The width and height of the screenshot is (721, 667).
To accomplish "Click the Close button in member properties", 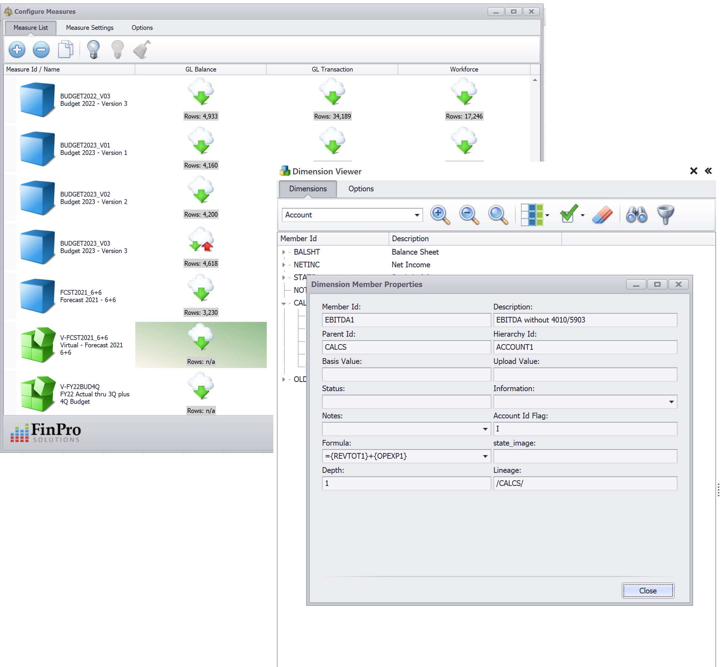I will (x=648, y=591).
